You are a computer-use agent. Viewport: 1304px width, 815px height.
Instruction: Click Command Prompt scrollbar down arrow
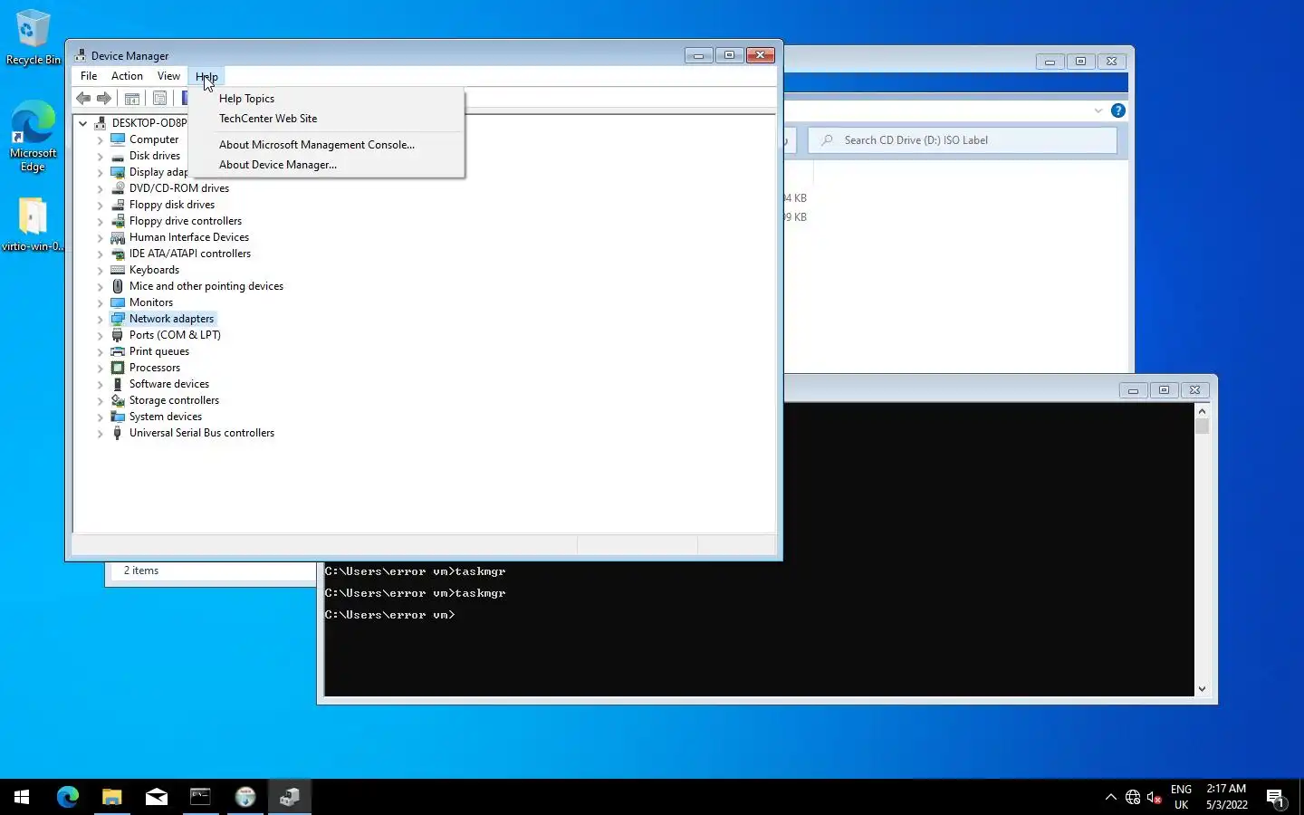(1202, 689)
